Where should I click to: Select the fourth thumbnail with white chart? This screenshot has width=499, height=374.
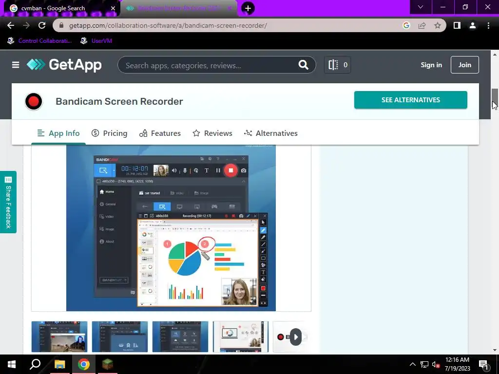coord(241,337)
